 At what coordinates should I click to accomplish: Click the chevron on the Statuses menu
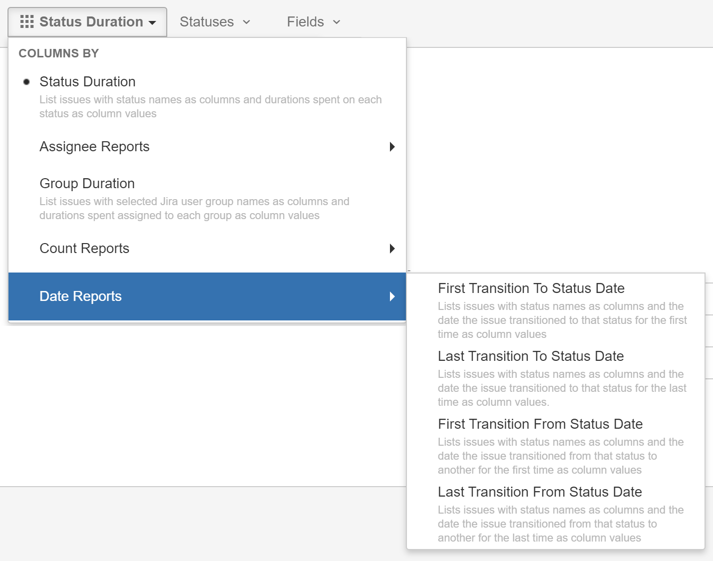pos(247,22)
